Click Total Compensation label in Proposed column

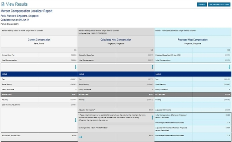[163, 60]
